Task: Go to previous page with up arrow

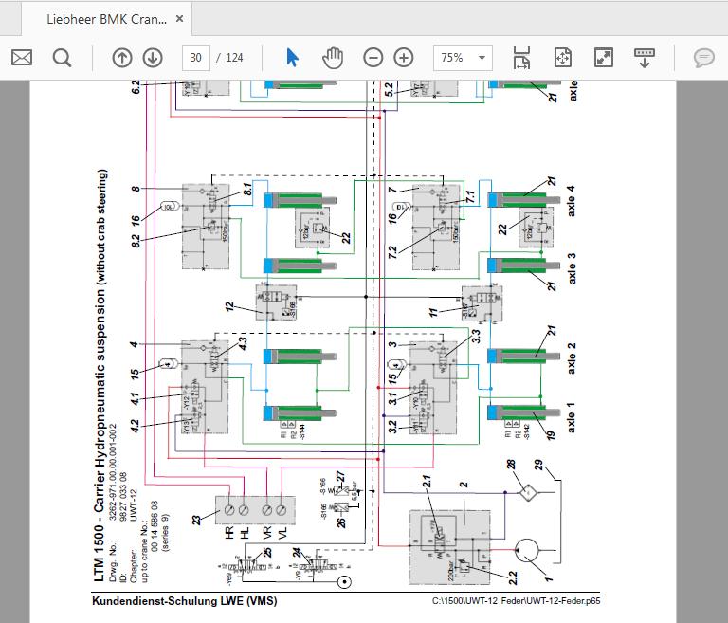Action: point(121,58)
